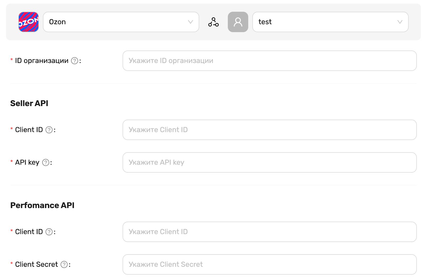Expand the test account dropdown
The width and height of the screenshot is (426, 279).
click(x=330, y=22)
